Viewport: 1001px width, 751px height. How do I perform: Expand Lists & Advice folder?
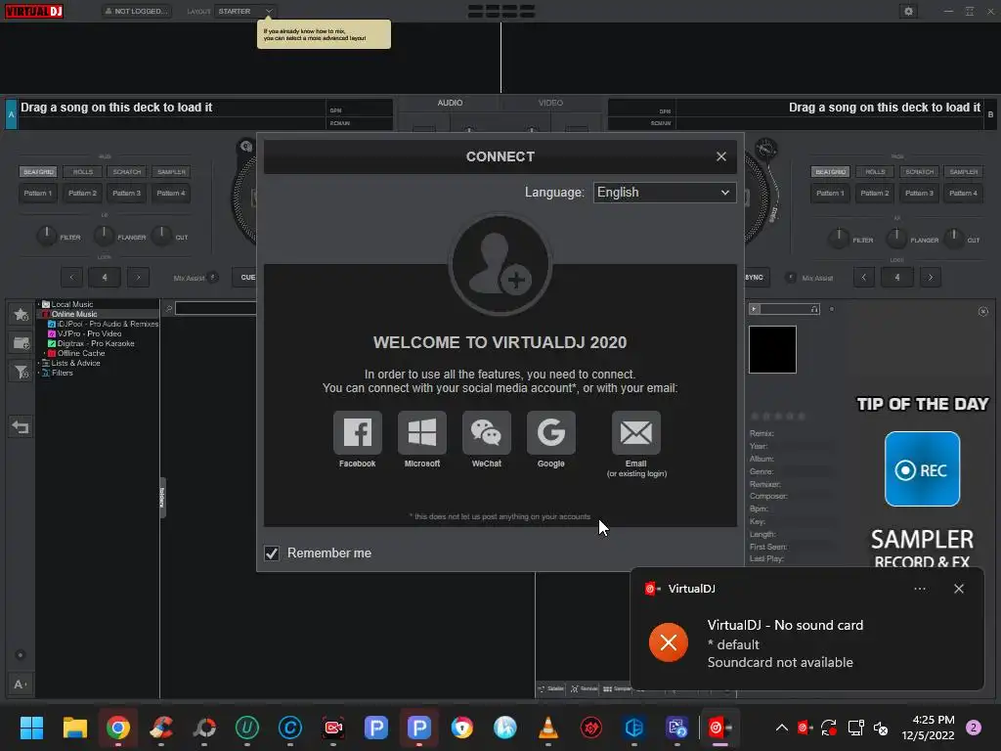point(38,363)
